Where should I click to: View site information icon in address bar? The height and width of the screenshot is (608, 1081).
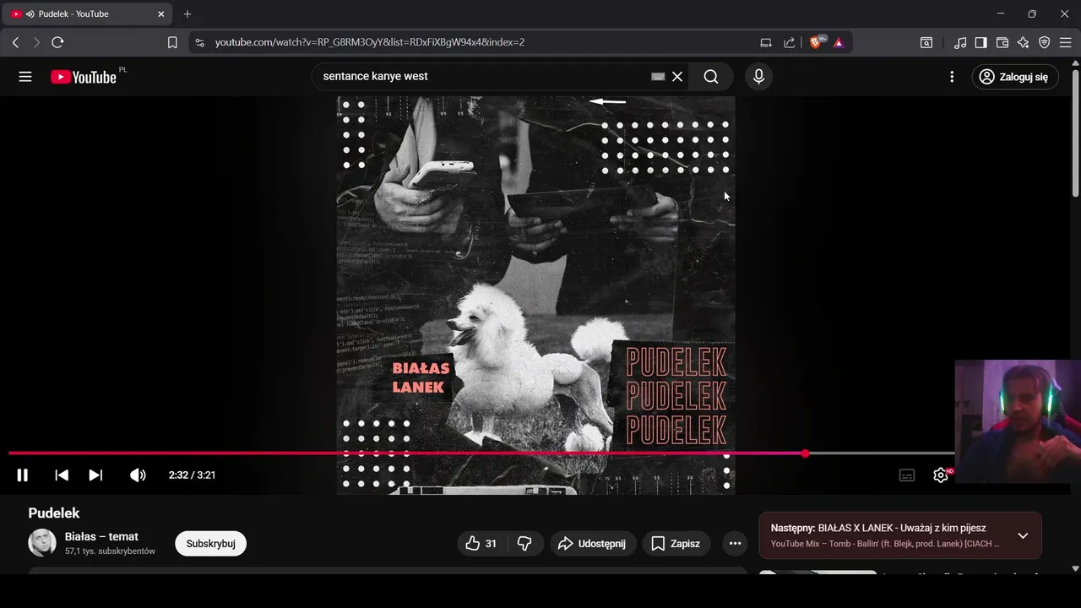199,42
